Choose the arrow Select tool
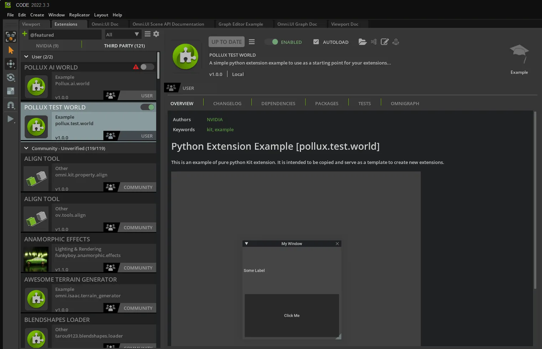Screen dimensions: 542x349 click(11, 50)
